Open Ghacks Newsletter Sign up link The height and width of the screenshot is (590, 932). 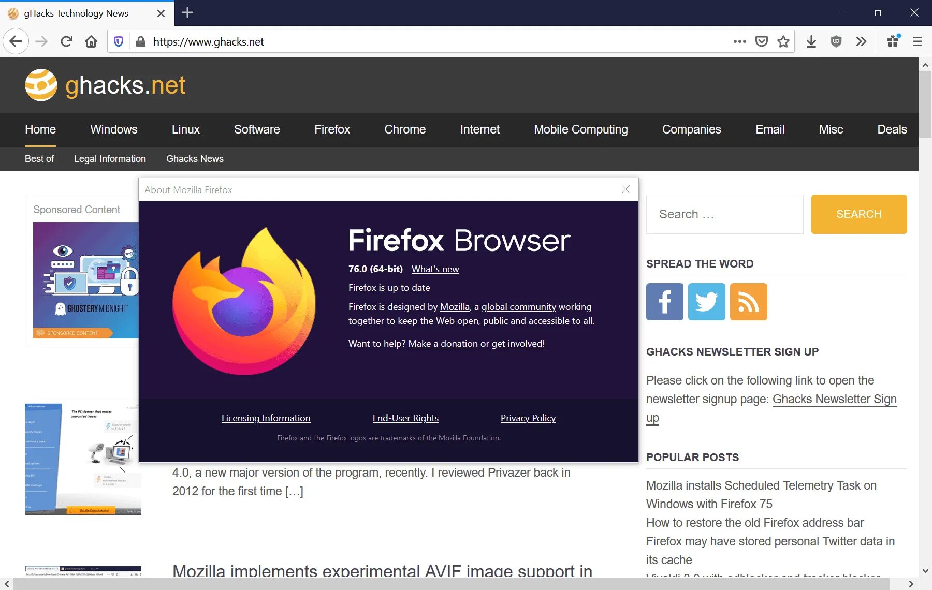pyautogui.click(x=835, y=400)
